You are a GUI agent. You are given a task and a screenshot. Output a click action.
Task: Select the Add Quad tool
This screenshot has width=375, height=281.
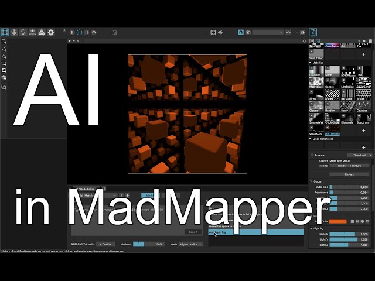(4, 42)
